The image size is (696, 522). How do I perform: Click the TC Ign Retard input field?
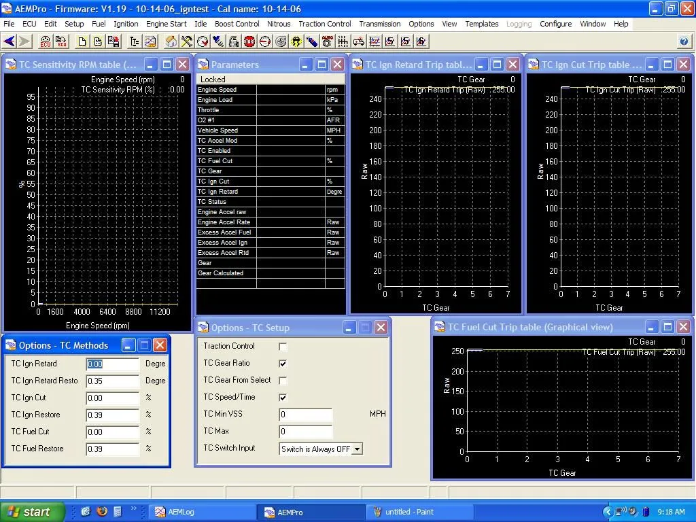click(x=112, y=364)
